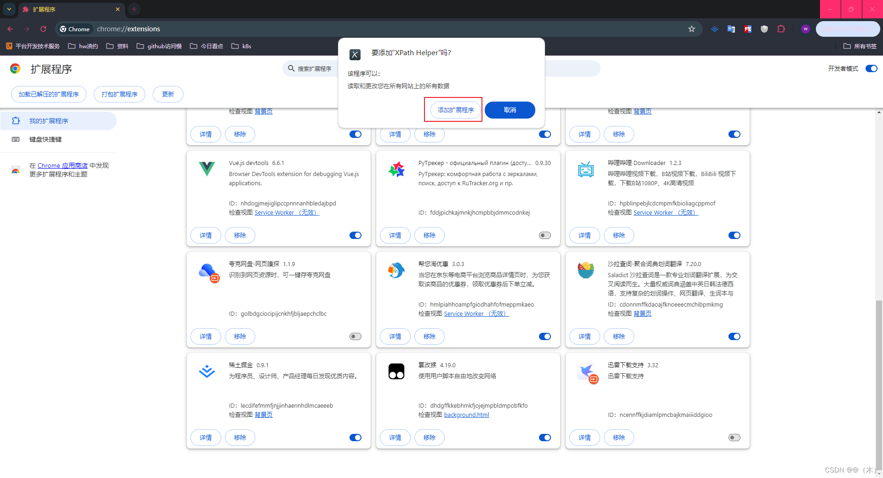
Task: Open 背景页 link for 稀土掘金
Action: (x=264, y=415)
